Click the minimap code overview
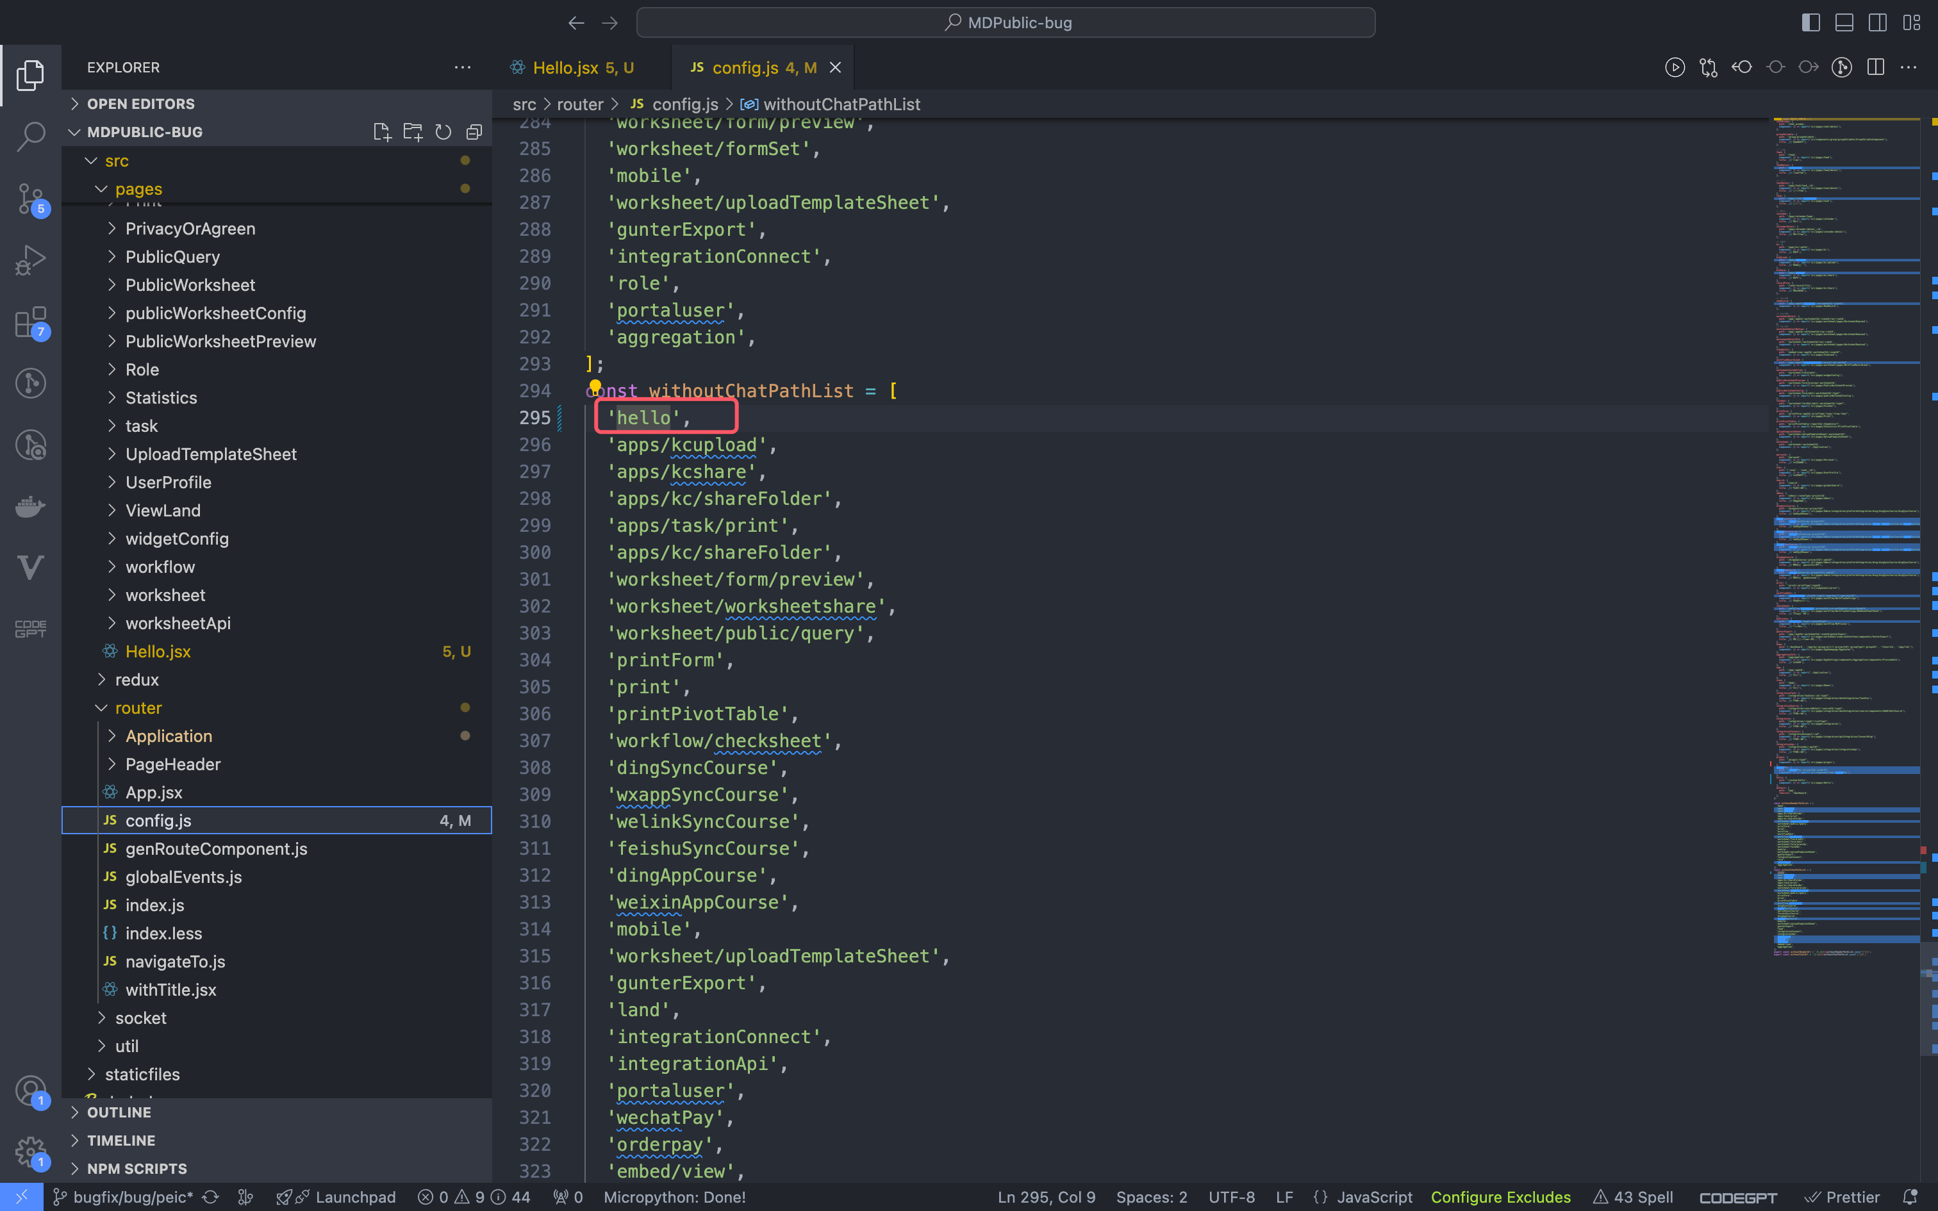Screen dimensions: 1938x1211 [x=1845, y=537]
